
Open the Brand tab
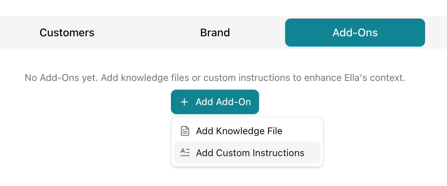tap(215, 33)
